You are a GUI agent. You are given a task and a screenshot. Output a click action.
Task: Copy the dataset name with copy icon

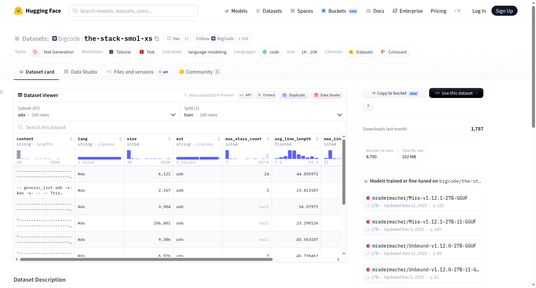[157, 38]
